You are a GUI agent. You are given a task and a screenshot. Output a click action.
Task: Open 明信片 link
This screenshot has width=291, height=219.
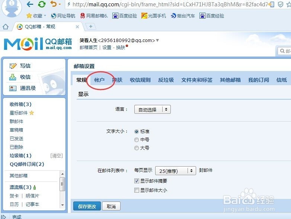(x=32, y=196)
